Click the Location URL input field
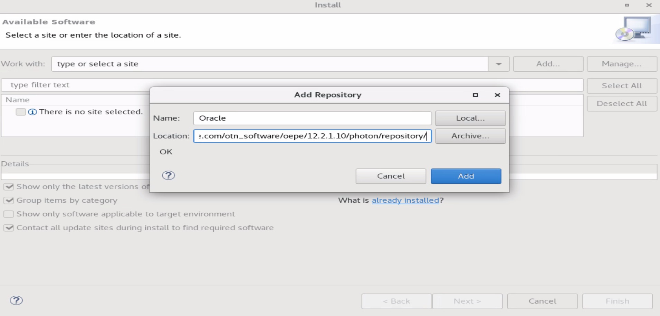 pos(312,136)
